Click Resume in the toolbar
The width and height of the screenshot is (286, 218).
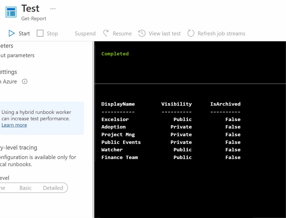coord(122,34)
